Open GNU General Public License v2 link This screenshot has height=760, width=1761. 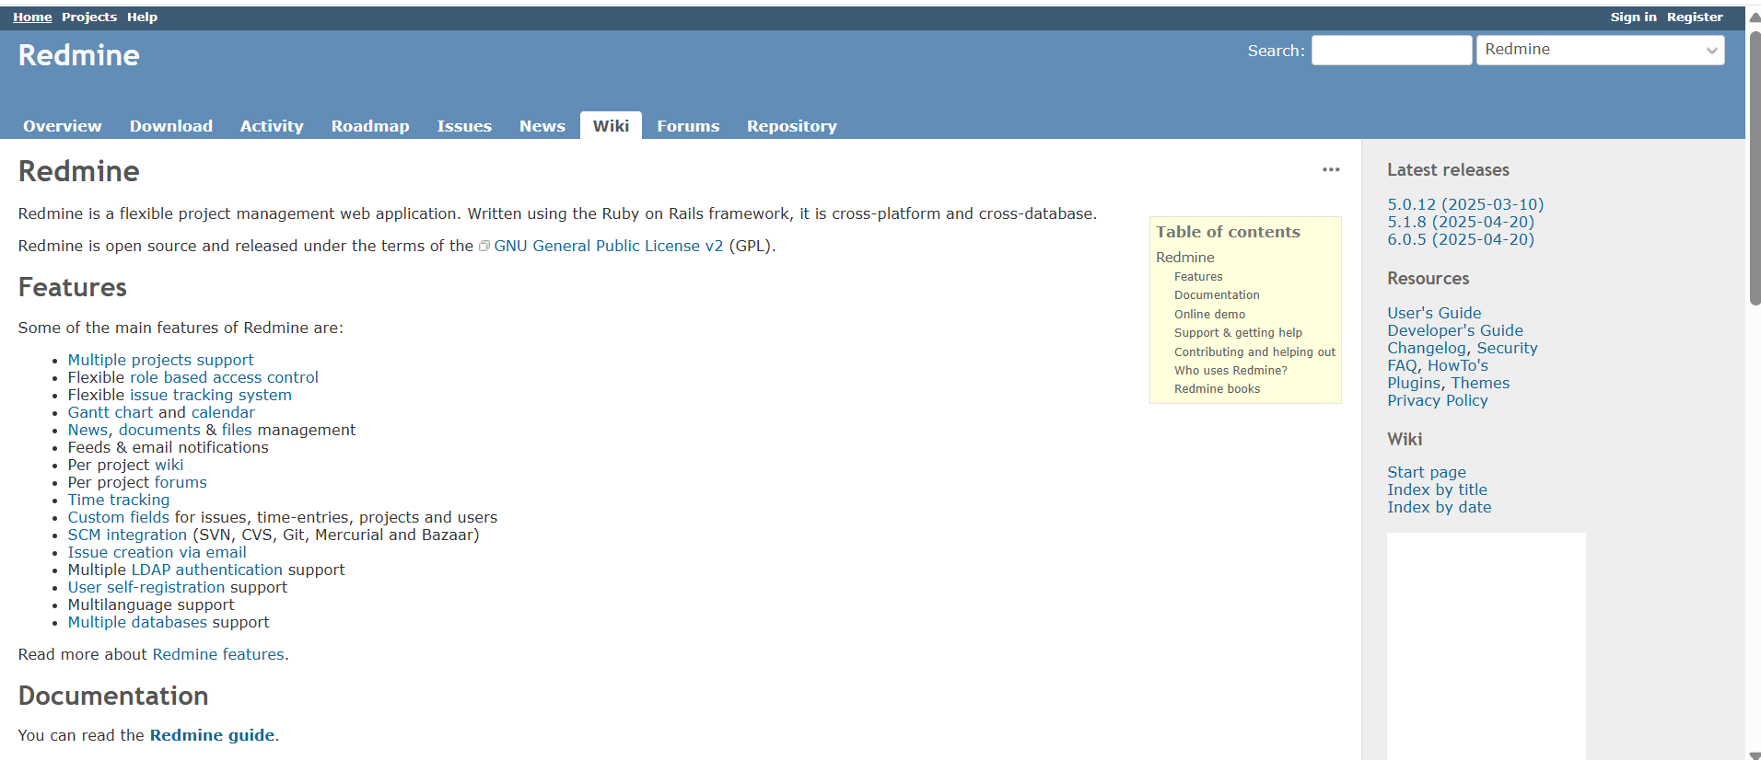pos(609,246)
